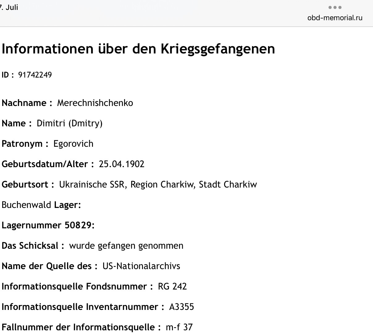This screenshot has height=334, width=373.
Task: Select the Lagernummer 50829 line
Action: point(48,225)
